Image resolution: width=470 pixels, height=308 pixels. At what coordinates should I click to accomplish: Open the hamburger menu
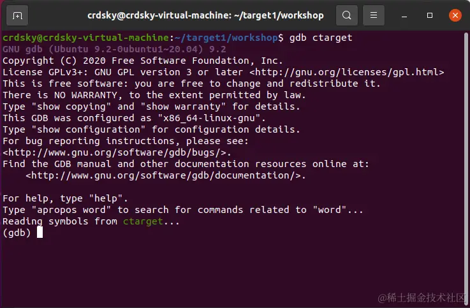tap(374, 15)
